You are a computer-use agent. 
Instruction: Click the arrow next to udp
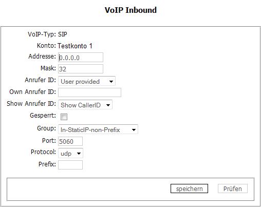click(x=79, y=154)
